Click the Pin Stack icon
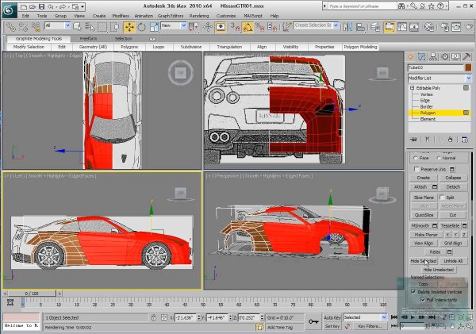The height and width of the screenshot is (334, 476). [413, 140]
